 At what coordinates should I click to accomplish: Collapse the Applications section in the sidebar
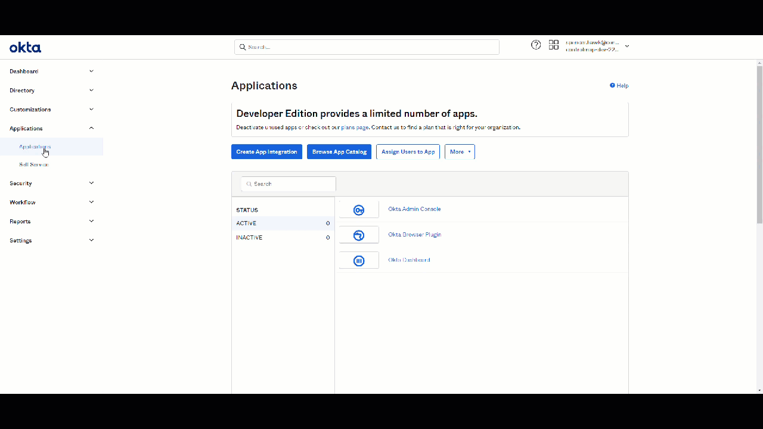(x=91, y=128)
